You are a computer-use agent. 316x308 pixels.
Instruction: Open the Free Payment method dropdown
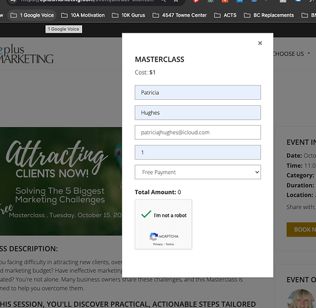point(197,172)
